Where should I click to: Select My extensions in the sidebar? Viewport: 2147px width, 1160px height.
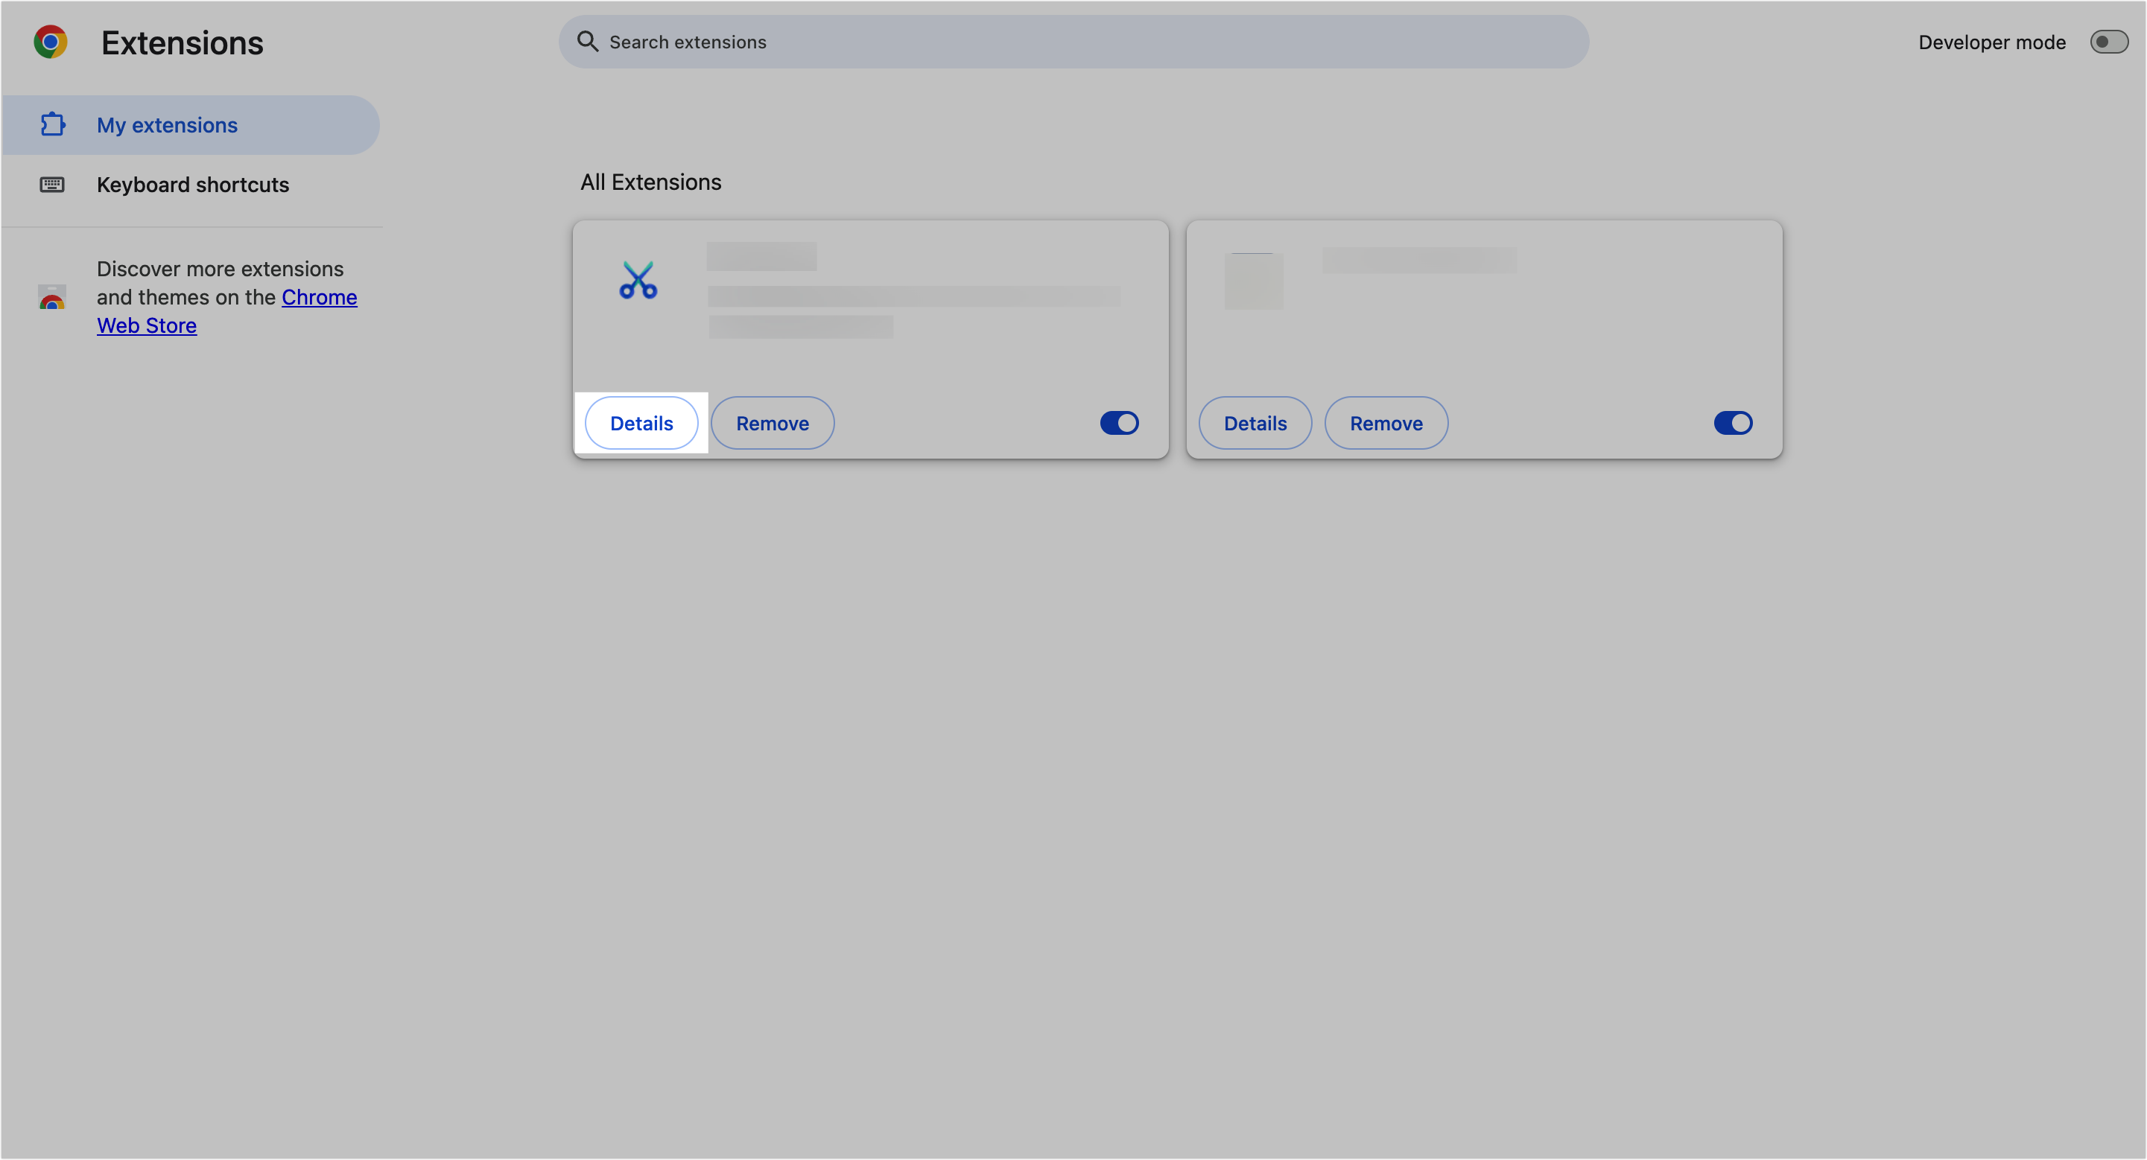click(167, 124)
